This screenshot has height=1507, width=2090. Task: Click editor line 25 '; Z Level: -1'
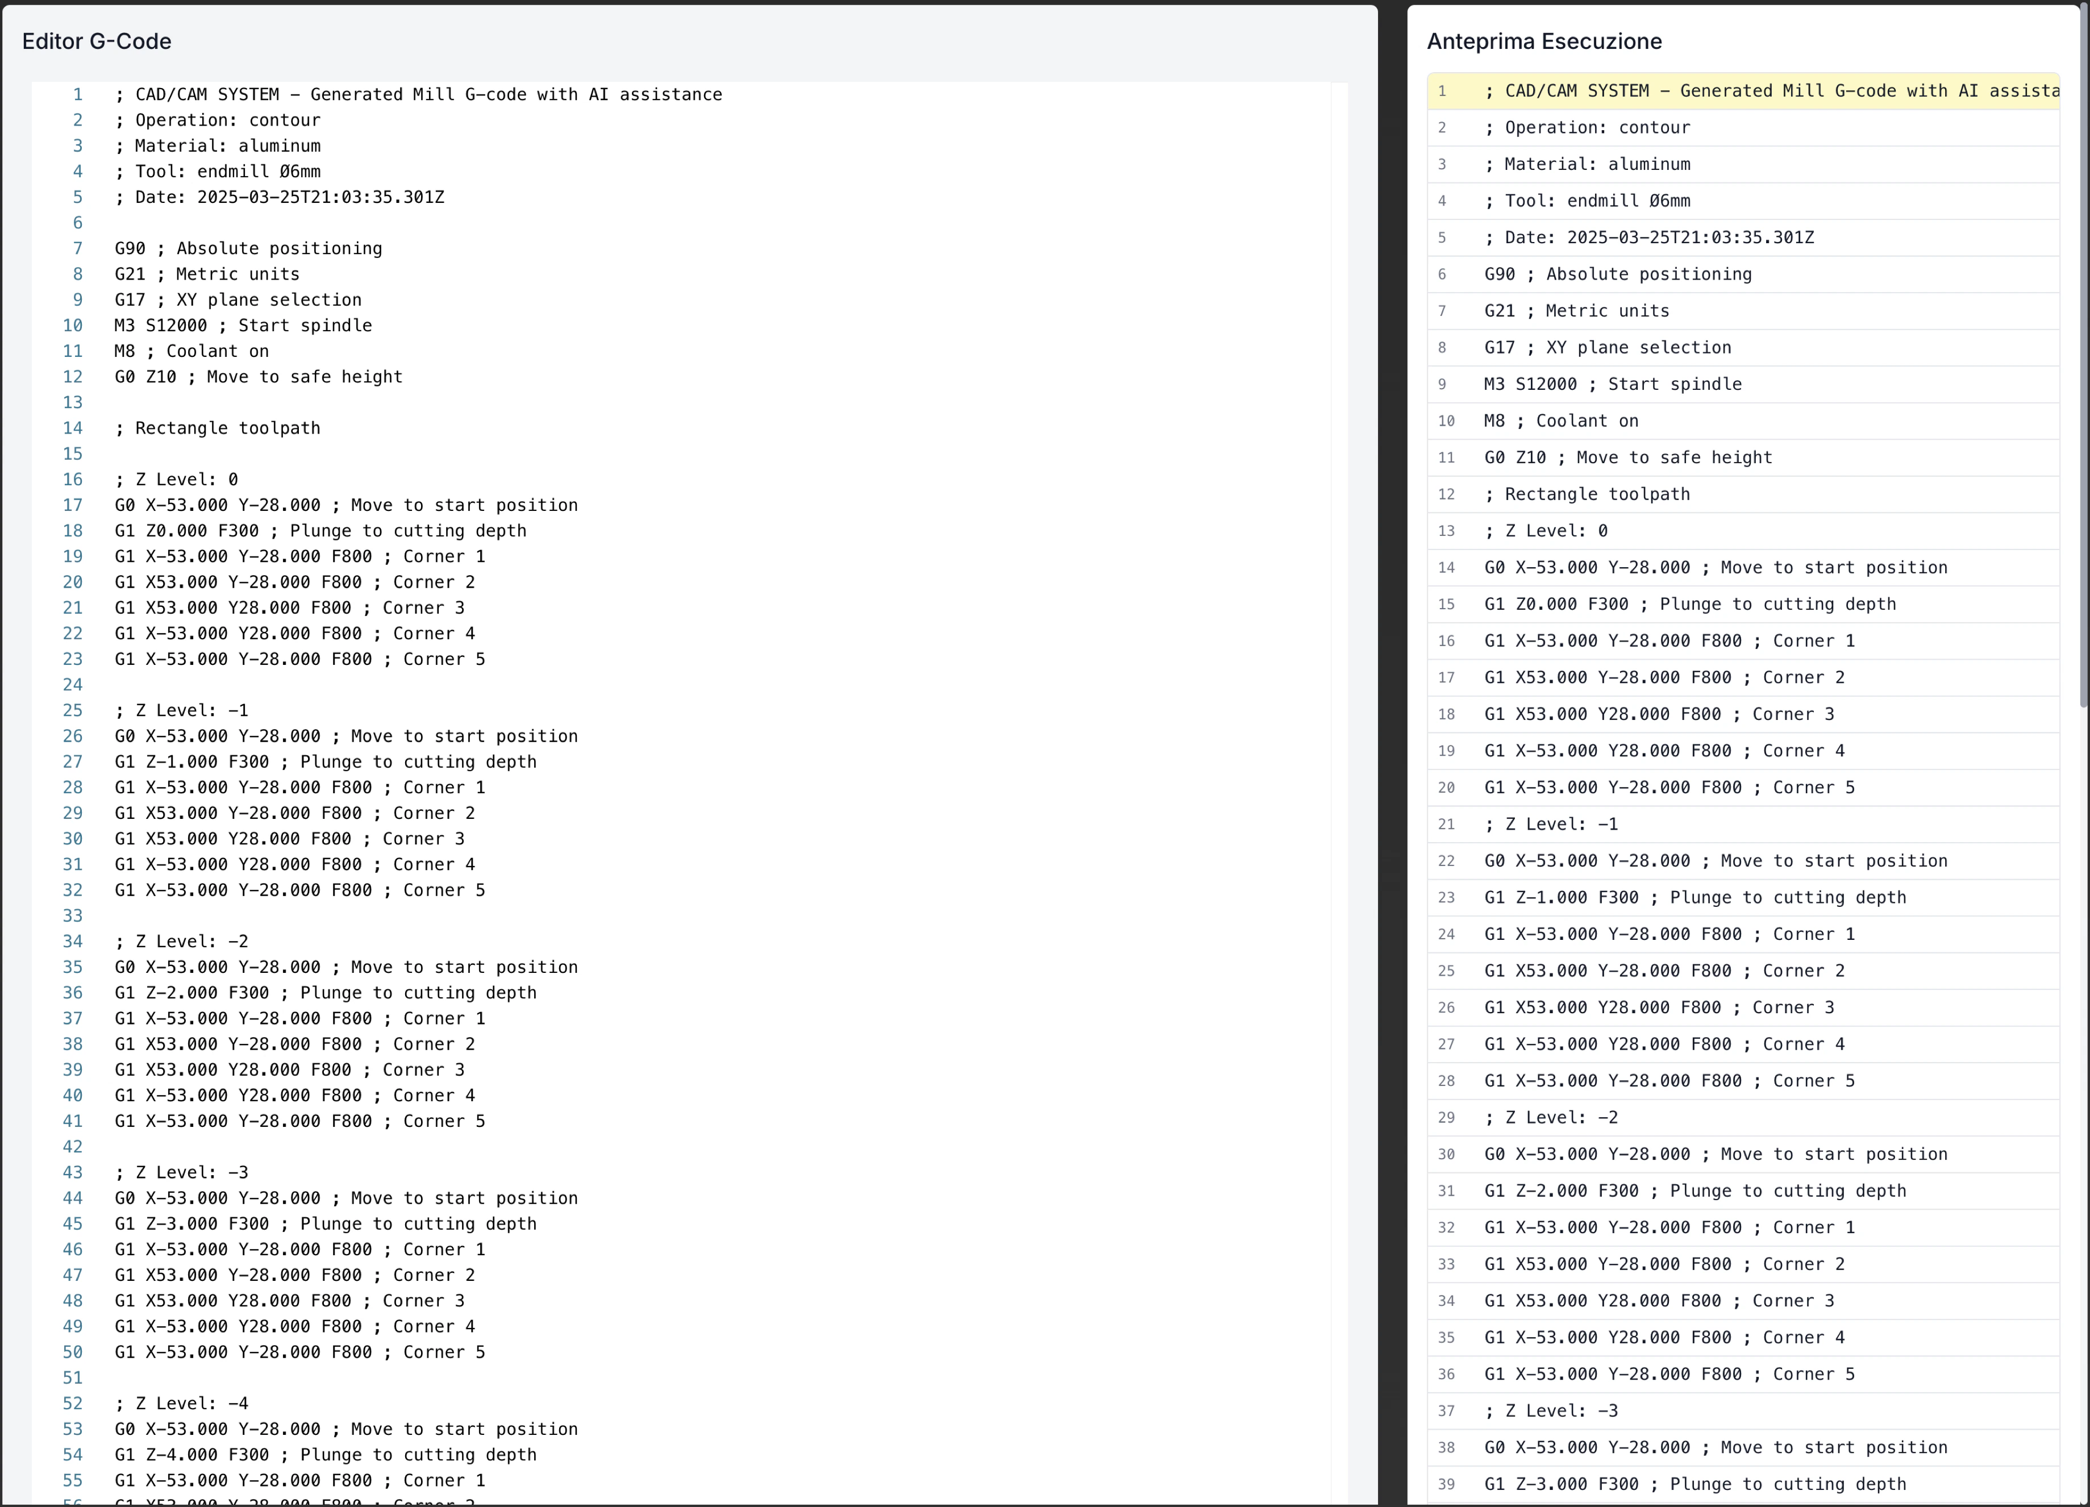[181, 711]
